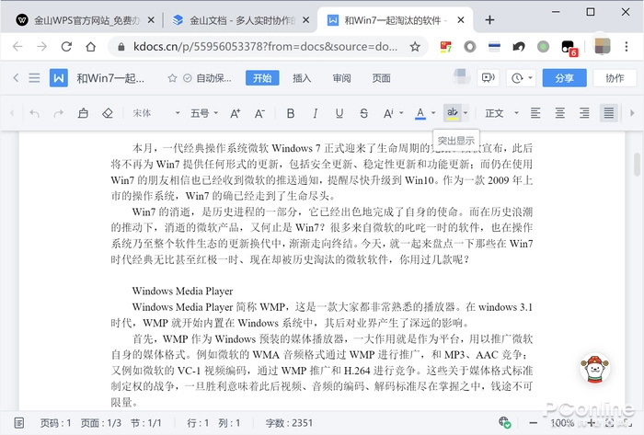This screenshot has height=435, width=644.
Task: Apply font color with the A icon
Action: [420, 113]
